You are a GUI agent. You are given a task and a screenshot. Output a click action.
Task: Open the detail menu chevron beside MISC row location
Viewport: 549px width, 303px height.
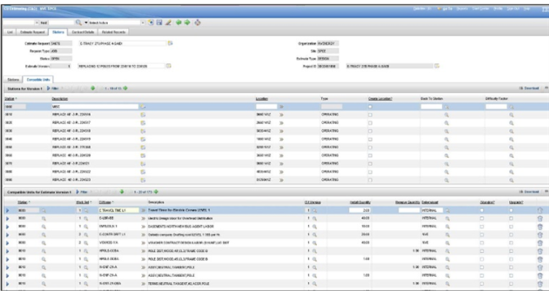282,107
